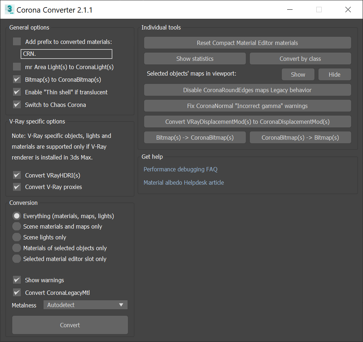Select Everything (materials, maps, lights) radio button
Screen dimensions: 363x342
click(x=17, y=216)
